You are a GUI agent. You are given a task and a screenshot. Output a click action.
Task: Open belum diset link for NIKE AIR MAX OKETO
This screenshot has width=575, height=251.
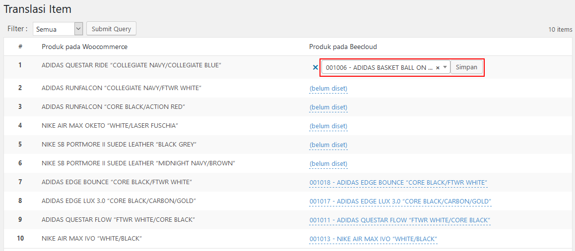point(328,126)
